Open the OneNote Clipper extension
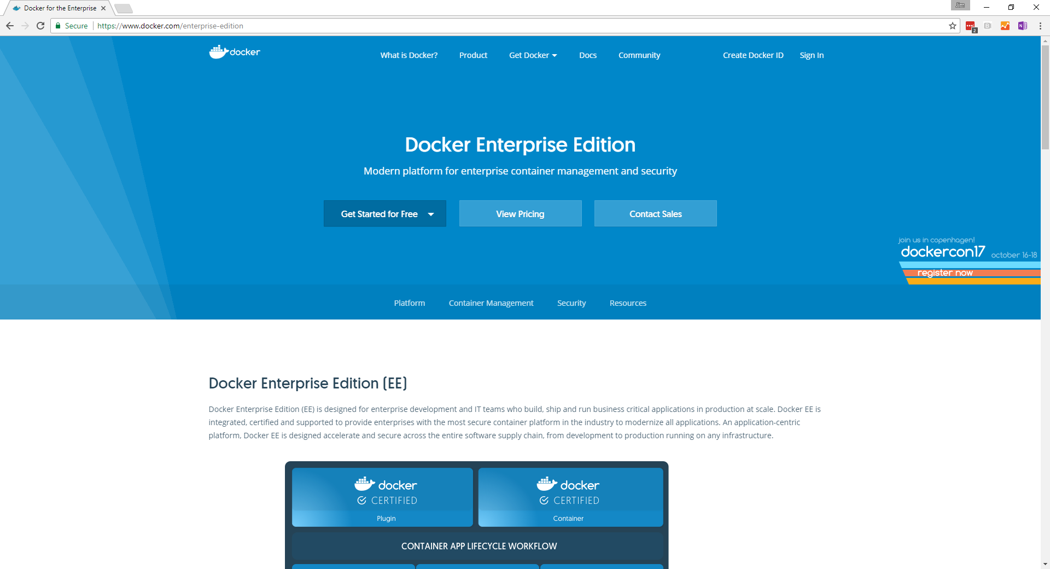 click(1022, 26)
